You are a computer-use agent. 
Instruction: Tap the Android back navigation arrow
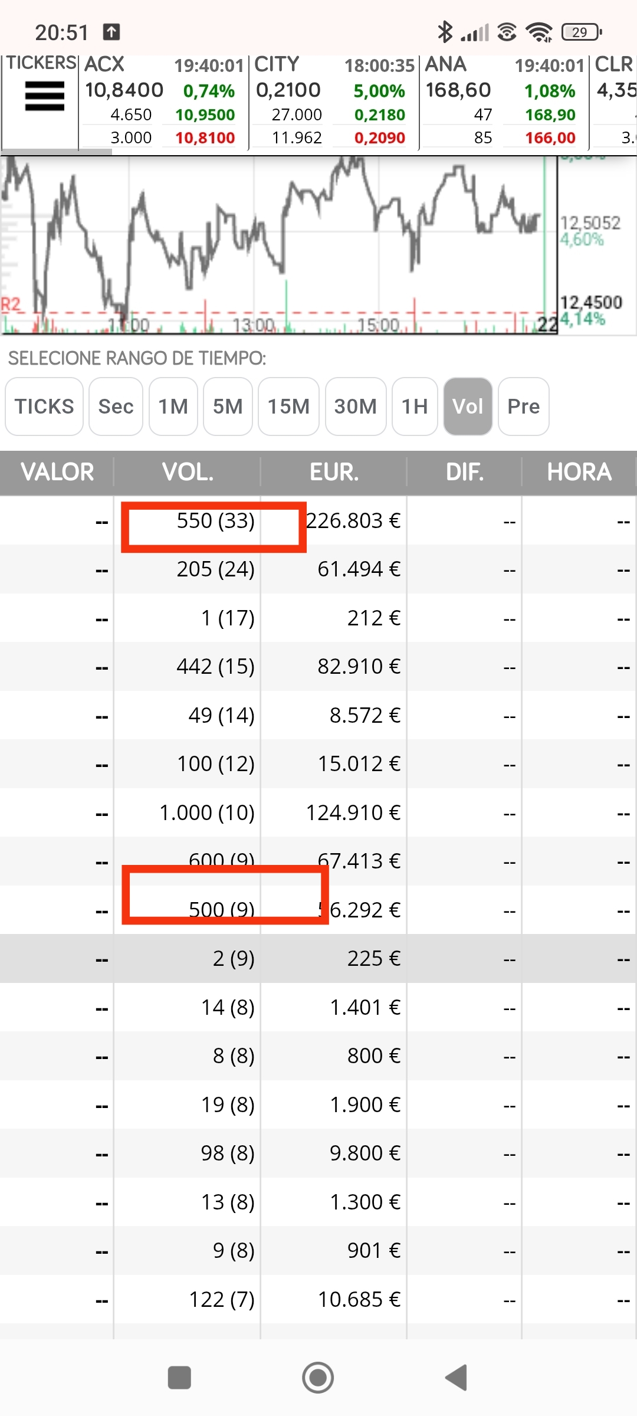457,1378
